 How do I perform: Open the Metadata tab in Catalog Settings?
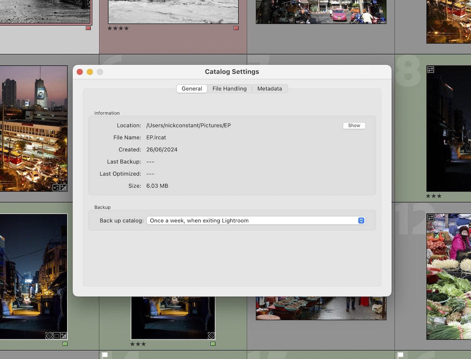[x=270, y=89]
